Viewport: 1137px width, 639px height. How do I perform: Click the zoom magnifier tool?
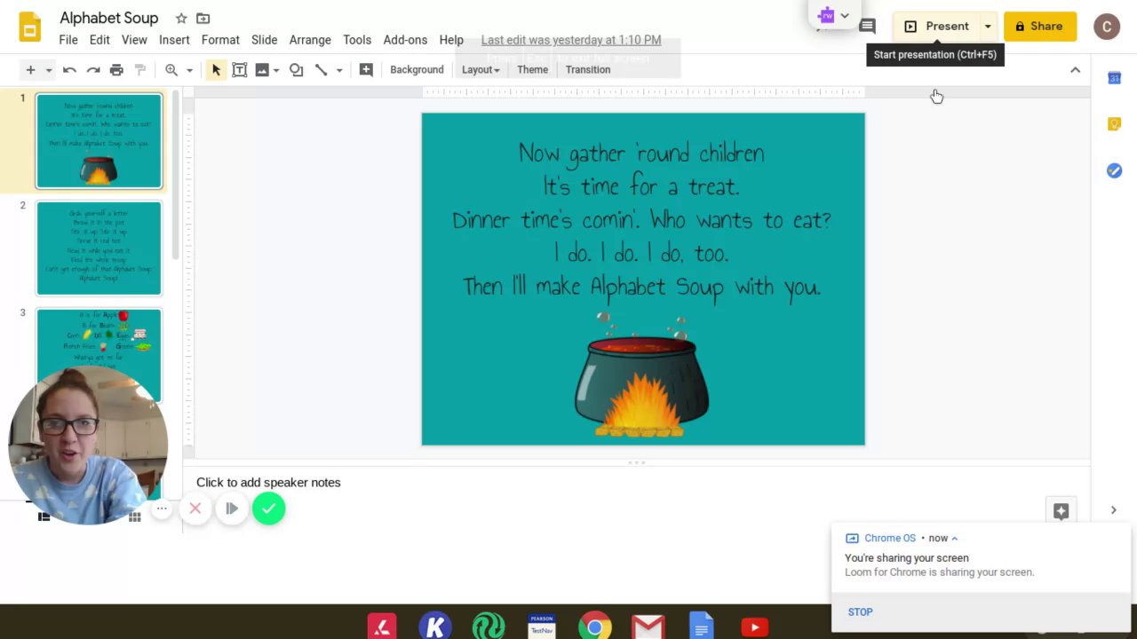click(171, 69)
